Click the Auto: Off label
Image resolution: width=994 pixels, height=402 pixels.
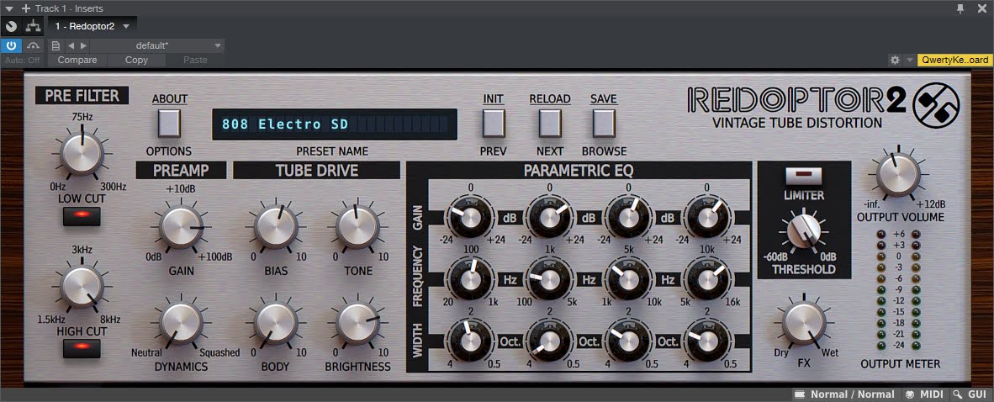[x=22, y=61]
